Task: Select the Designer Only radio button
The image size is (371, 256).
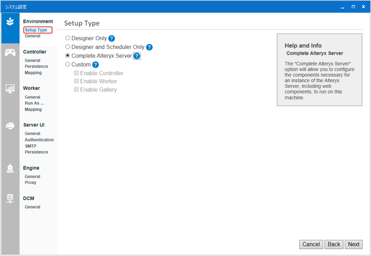Action: click(x=67, y=38)
